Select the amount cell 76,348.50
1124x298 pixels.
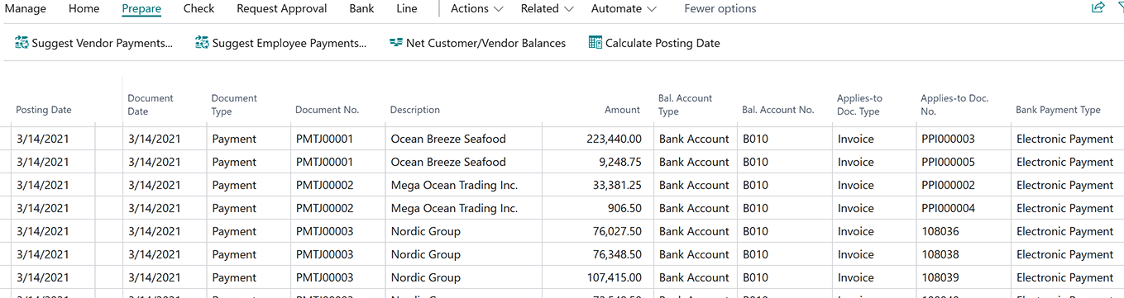(598, 254)
